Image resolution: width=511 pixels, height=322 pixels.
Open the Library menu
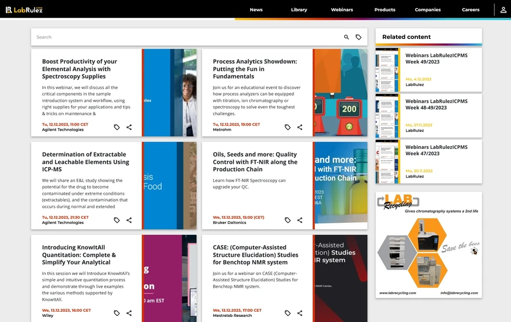tap(299, 10)
